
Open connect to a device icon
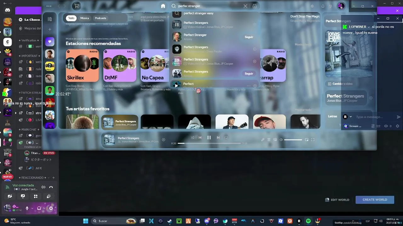[275, 140]
